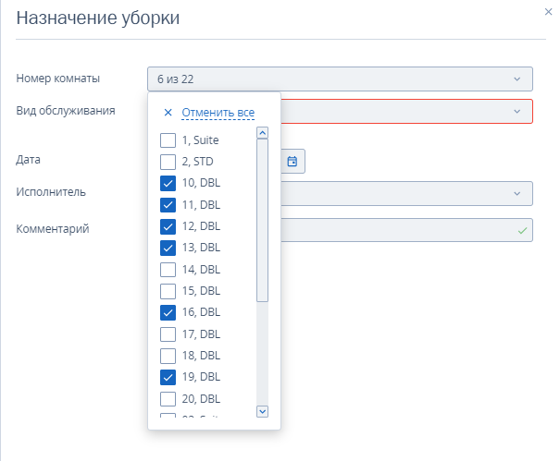This screenshot has height=461, width=560.
Task: Select the '16, DBL' label text
Action: [x=201, y=312]
